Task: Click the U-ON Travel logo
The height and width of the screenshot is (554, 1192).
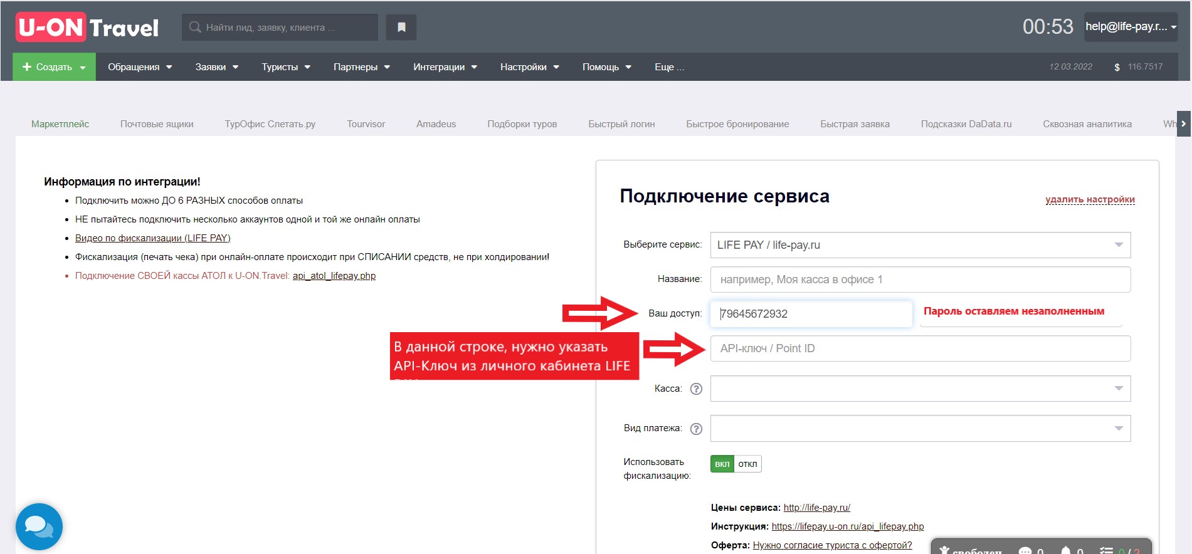Action: tap(87, 28)
